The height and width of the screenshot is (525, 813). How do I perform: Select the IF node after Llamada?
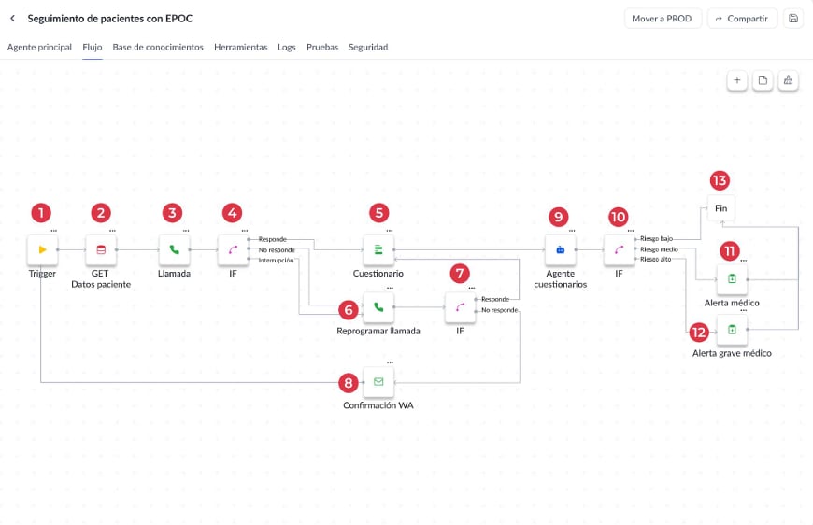click(x=233, y=249)
